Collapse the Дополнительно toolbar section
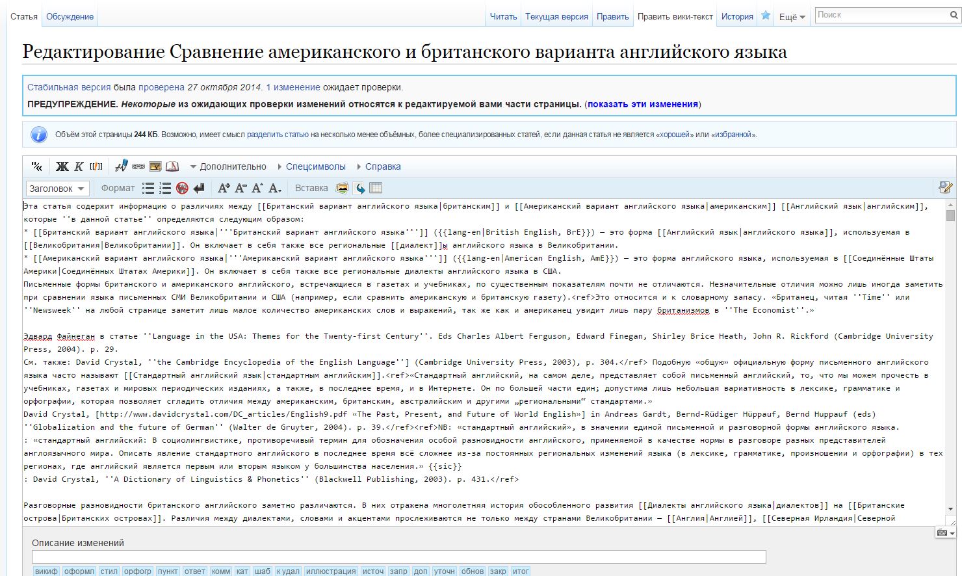This screenshot has height=576, width=962. tap(228, 166)
